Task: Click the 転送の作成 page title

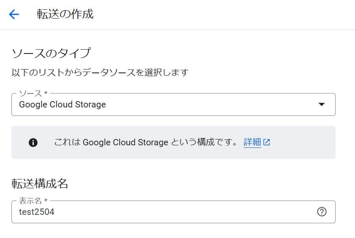Action: coord(65,14)
